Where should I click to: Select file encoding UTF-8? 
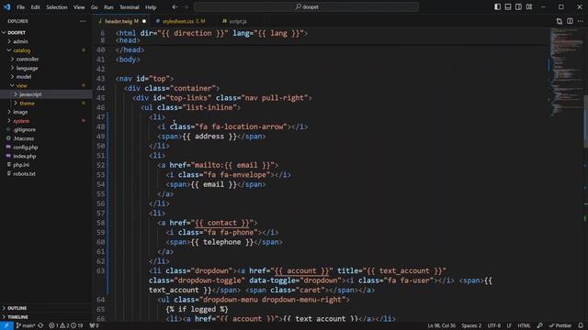(494, 325)
